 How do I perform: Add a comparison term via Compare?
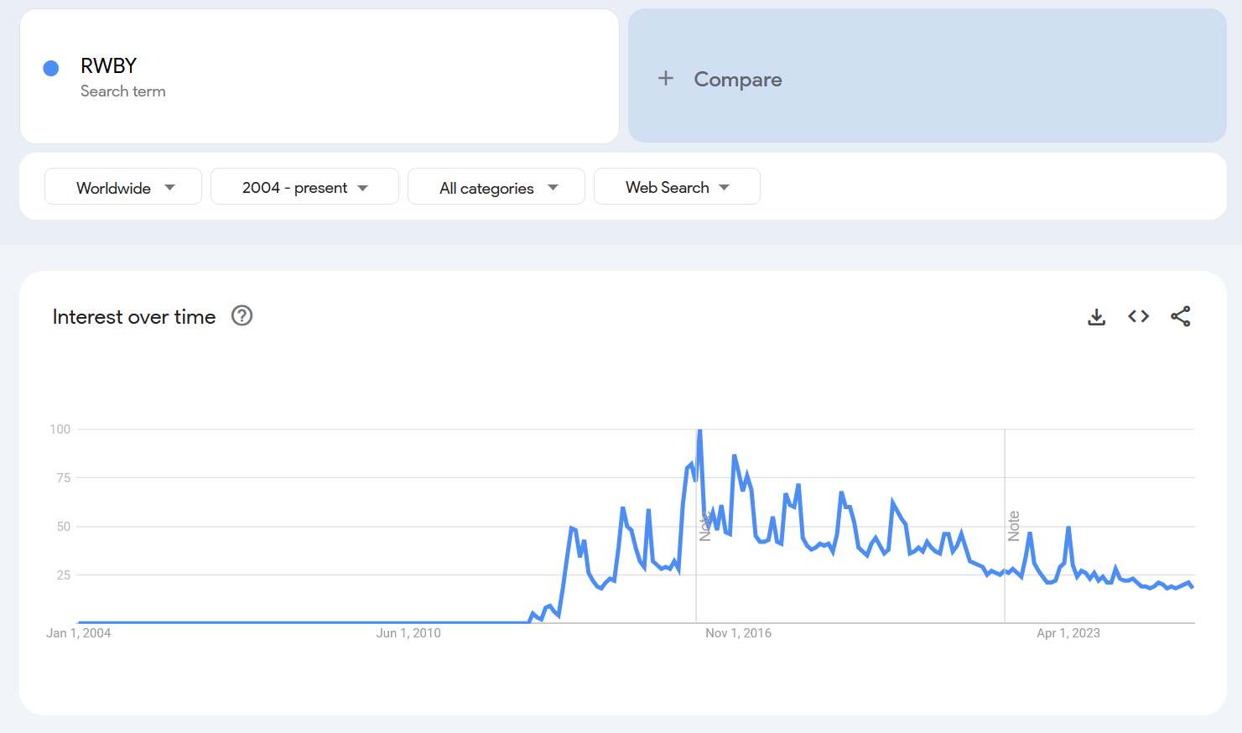click(x=928, y=75)
